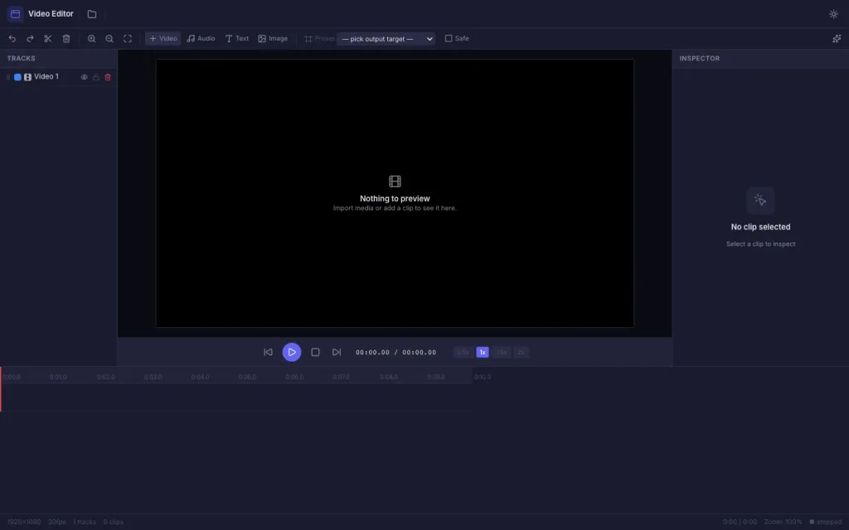The width and height of the screenshot is (849, 530).
Task: Set playback speed to 1x
Action: coord(483,352)
